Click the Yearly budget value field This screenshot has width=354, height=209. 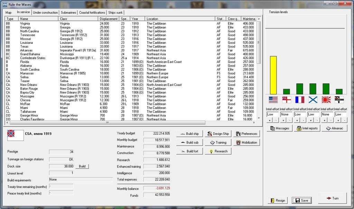pos(157,133)
